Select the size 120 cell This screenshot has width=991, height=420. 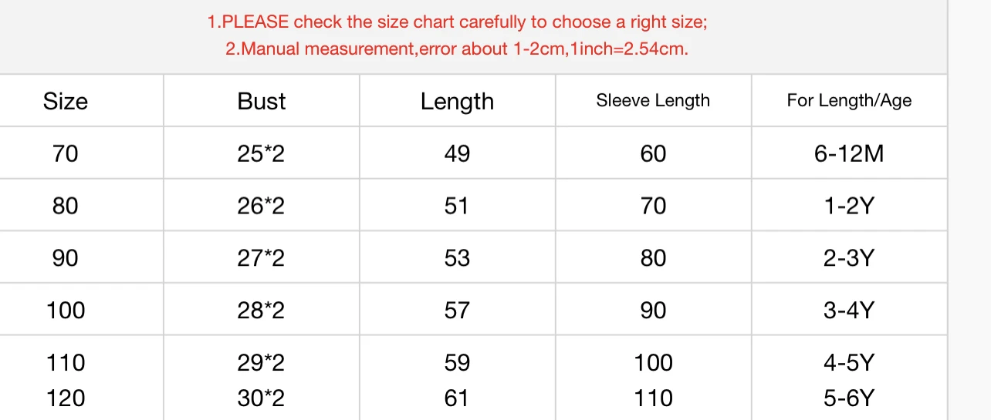pos(66,398)
